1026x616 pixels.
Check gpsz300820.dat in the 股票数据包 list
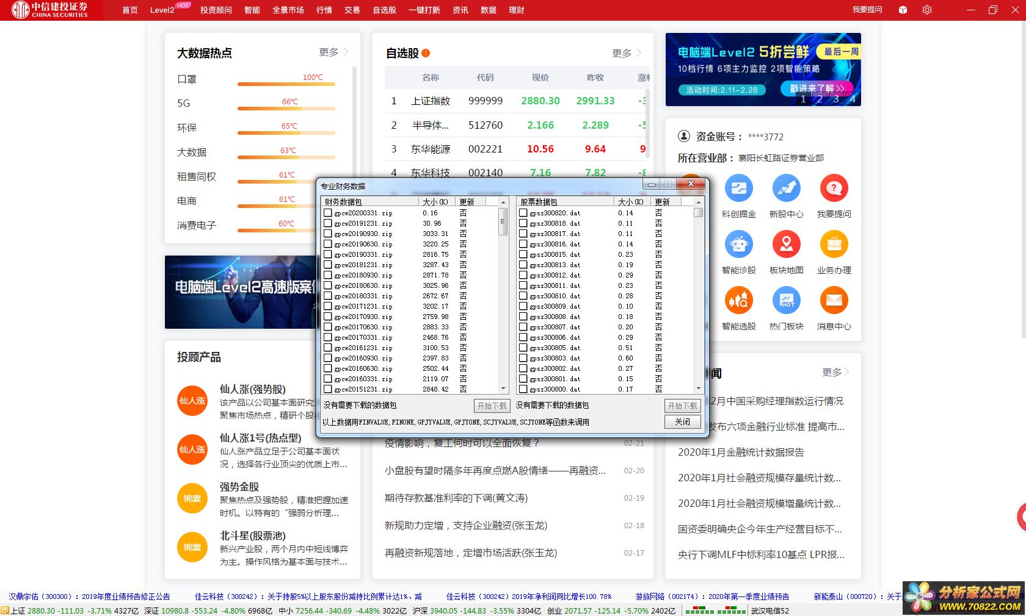[523, 213]
